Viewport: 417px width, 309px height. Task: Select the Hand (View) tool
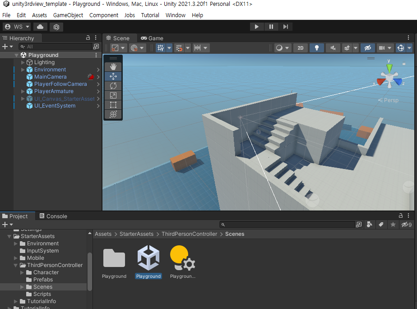pyautogui.click(x=113, y=67)
